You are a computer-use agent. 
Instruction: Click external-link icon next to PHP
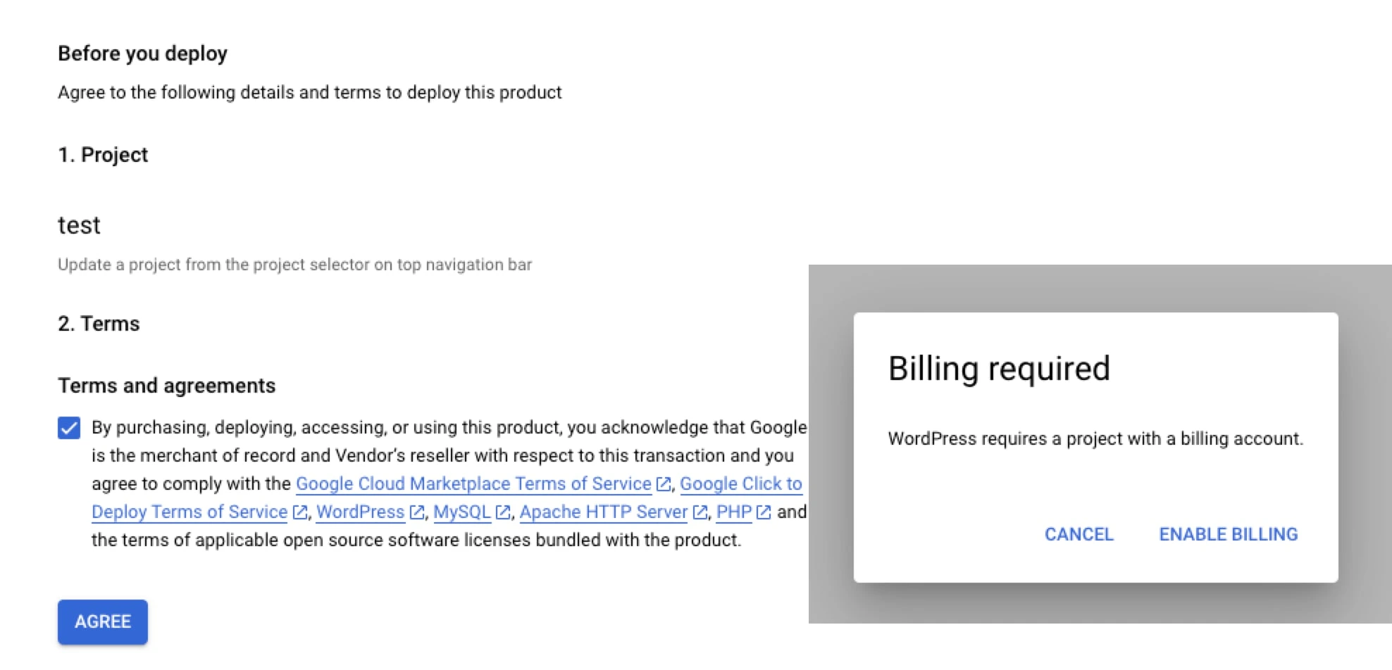point(764,512)
